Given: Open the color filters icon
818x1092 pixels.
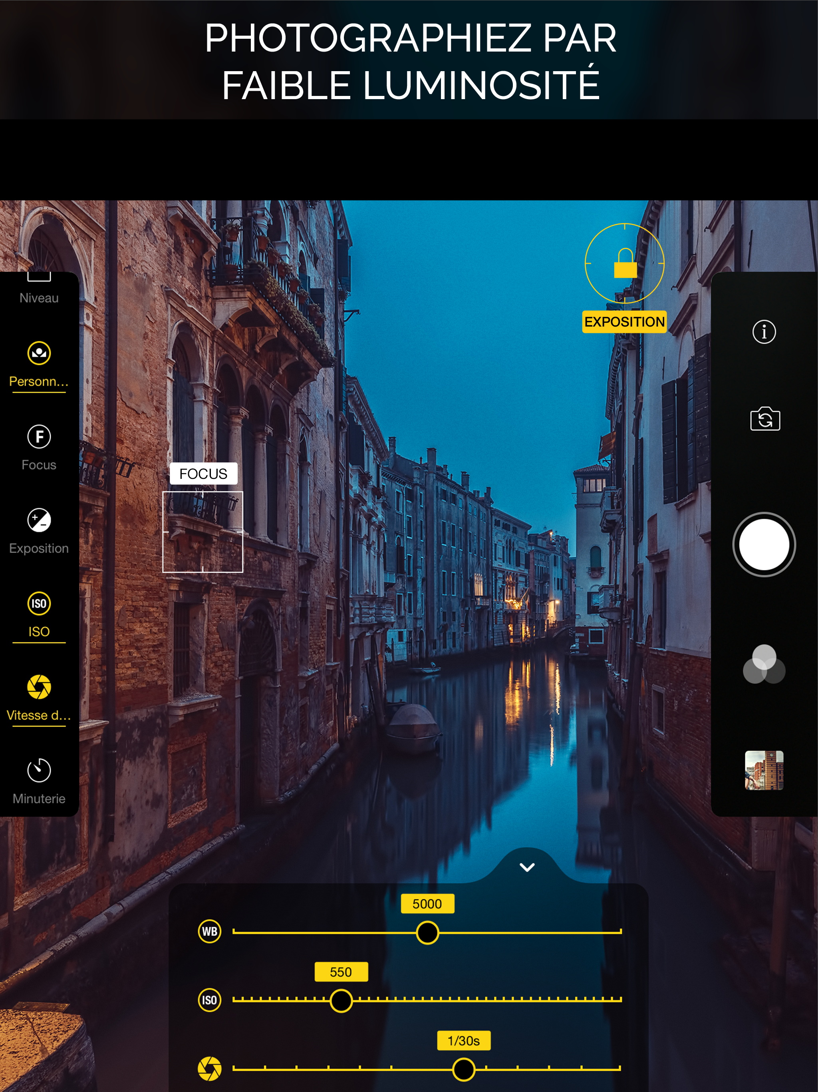Looking at the screenshot, I should pos(764,664).
